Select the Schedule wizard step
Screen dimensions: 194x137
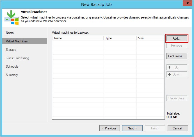(x=12, y=67)
